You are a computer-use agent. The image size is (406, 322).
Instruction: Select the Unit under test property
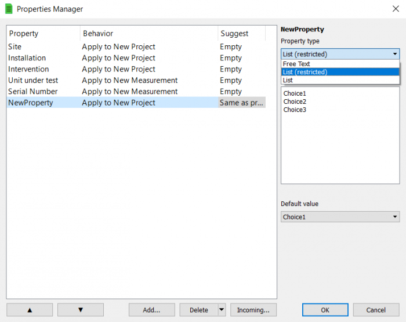33,80
